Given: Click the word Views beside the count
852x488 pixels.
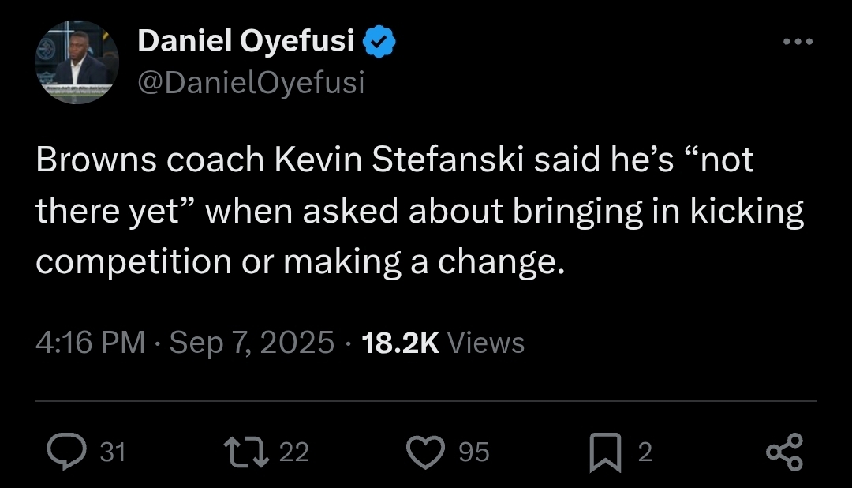Looking at the screenshot, I should [x=485, y=343].
